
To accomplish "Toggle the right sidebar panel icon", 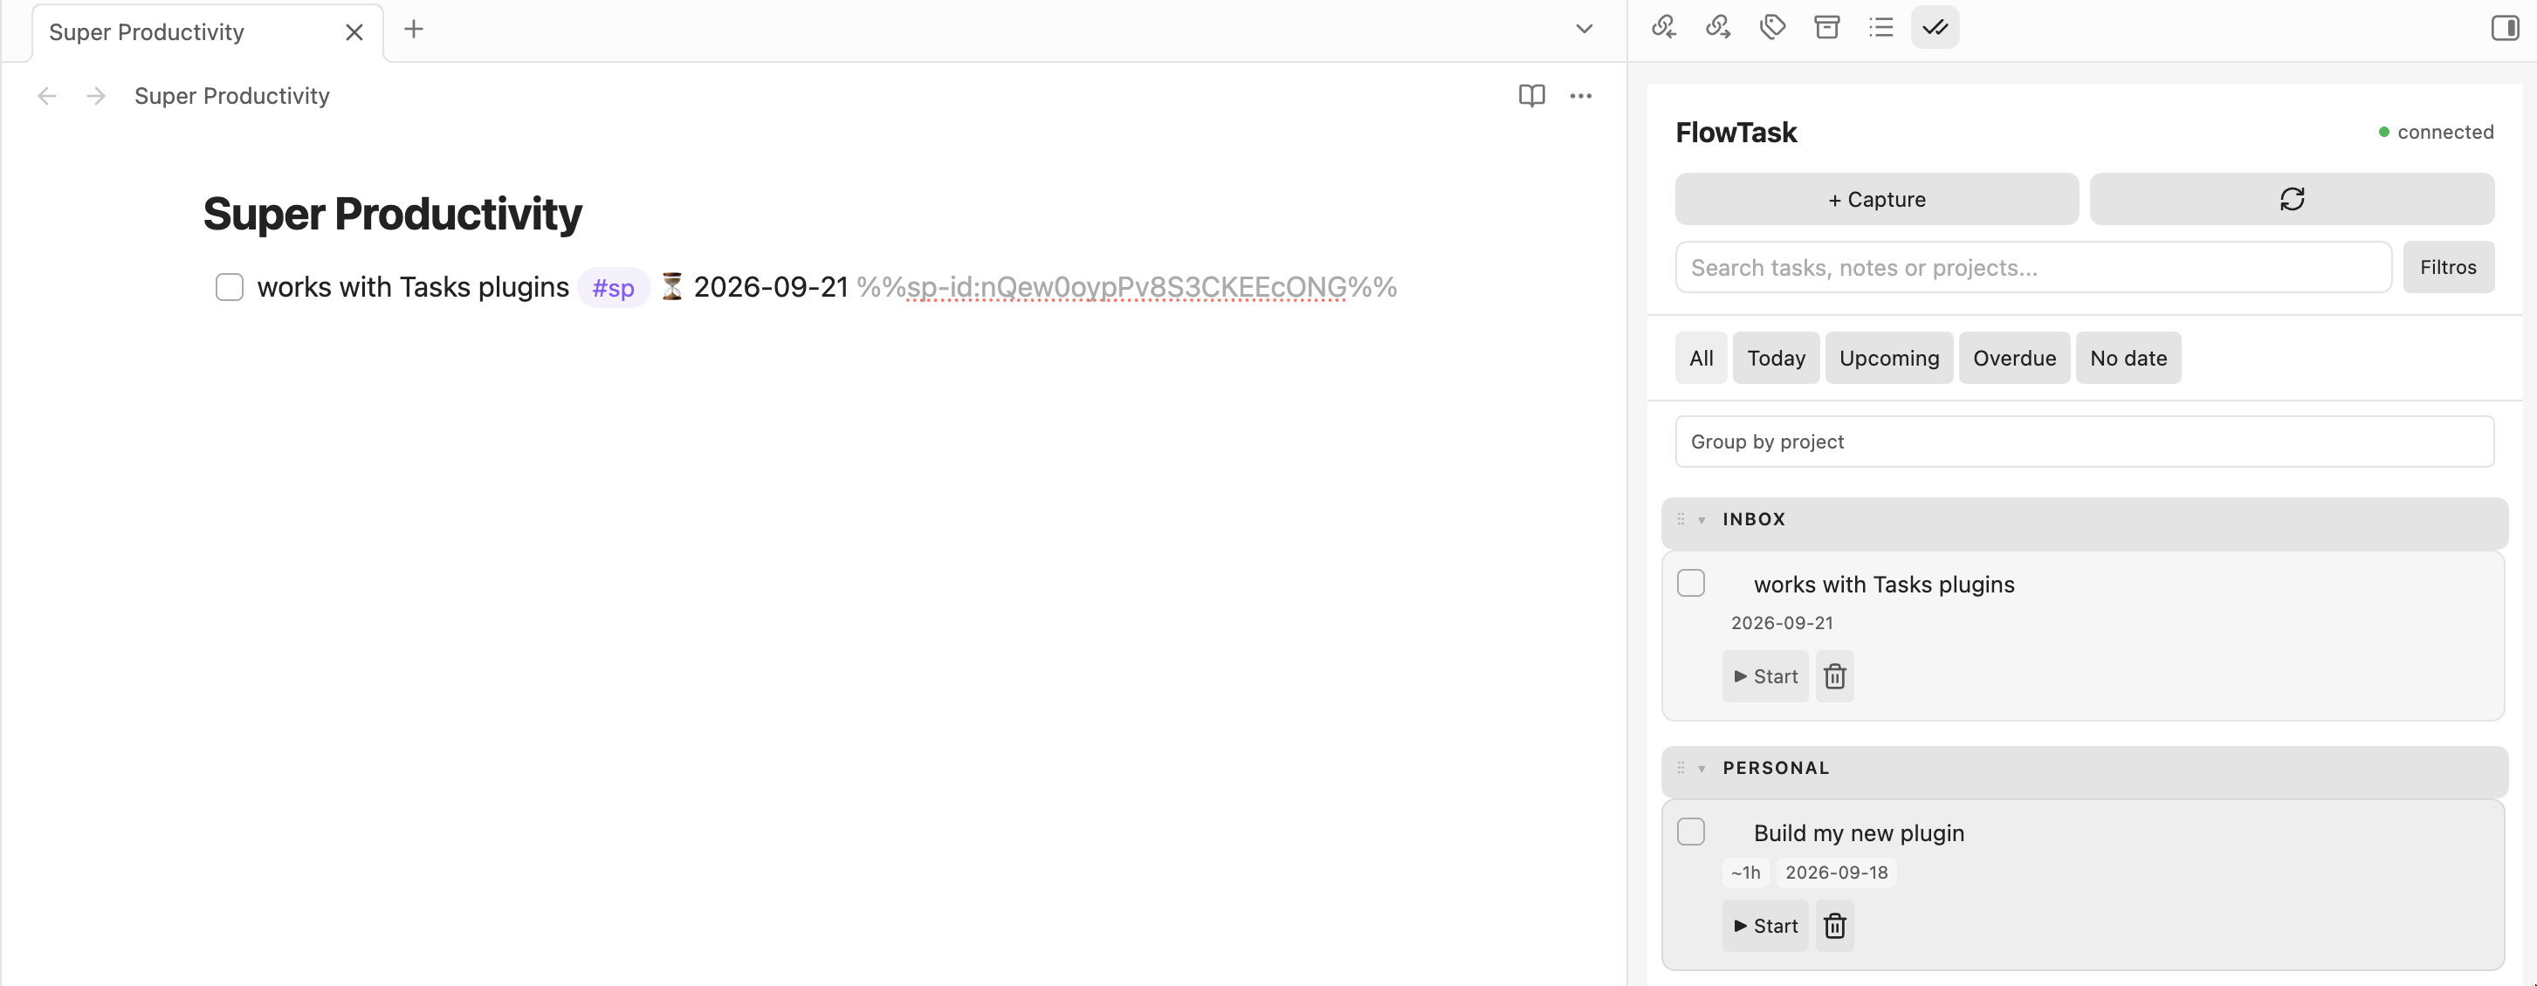I will click(2506, 28).
